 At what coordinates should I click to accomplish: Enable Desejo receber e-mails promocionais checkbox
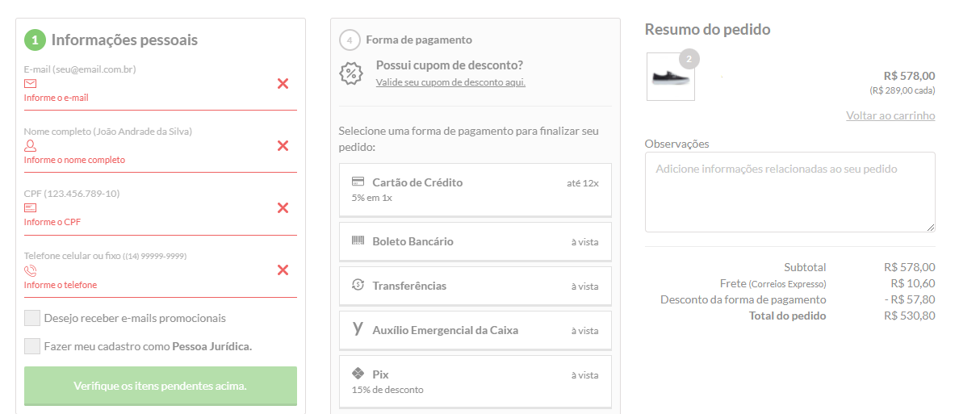pyautogui.click(x=32, y=318)
